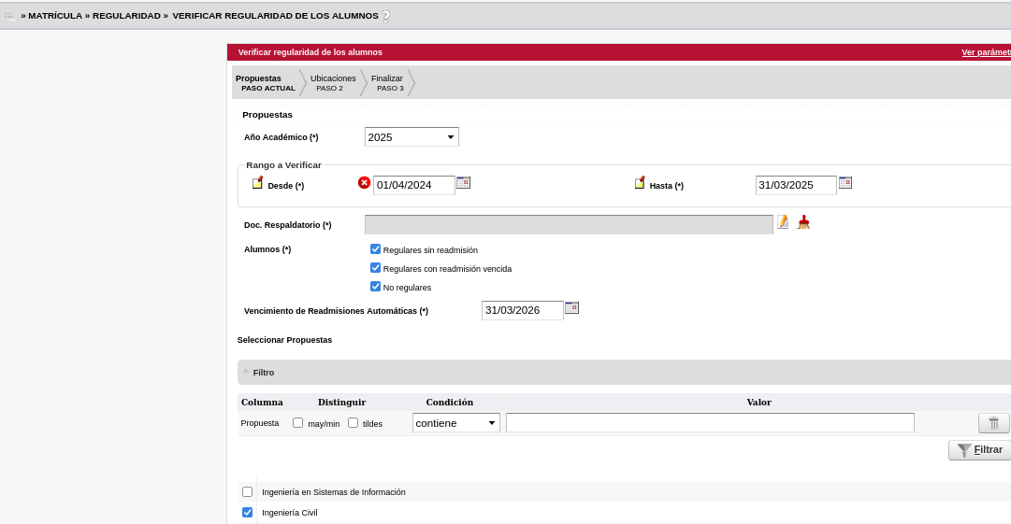Image resolution: width=1011 pixels, height=524 pixels.
Task: Uncheck Regulares sin readmisión
Action: click(x=375, y=249)
